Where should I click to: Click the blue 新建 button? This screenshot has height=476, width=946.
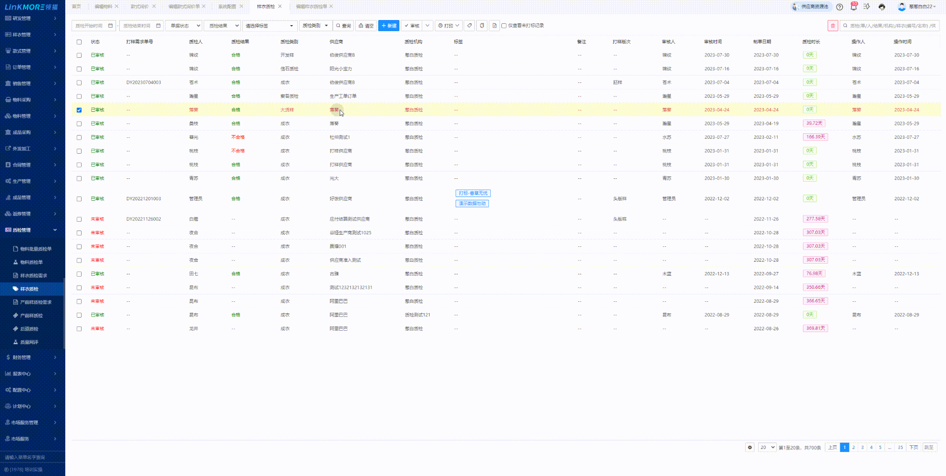(x=389, y=26)
